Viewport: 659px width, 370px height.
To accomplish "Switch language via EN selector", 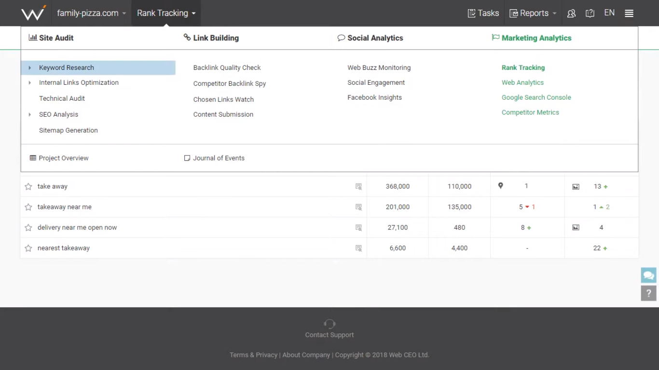I will click(x=609, y=13).
